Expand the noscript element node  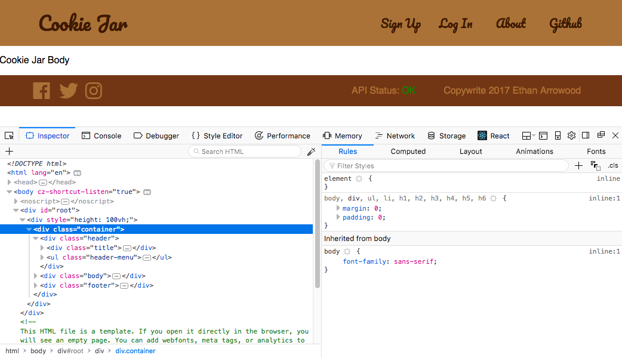16,201
